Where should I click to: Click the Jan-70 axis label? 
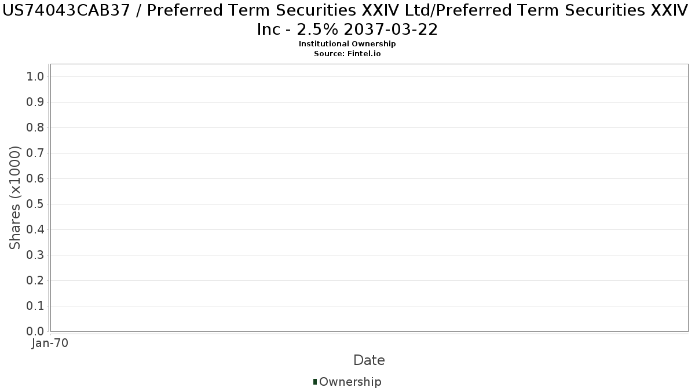tap(50, 344)
